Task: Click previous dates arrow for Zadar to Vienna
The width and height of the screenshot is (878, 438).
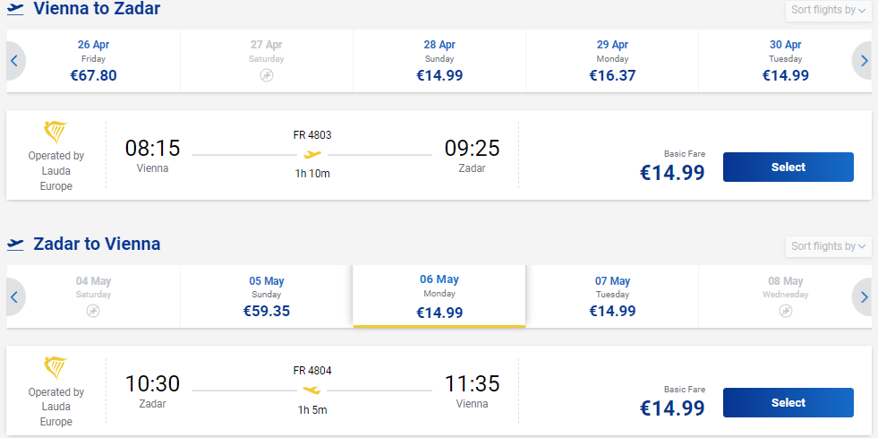Action: 15,296
